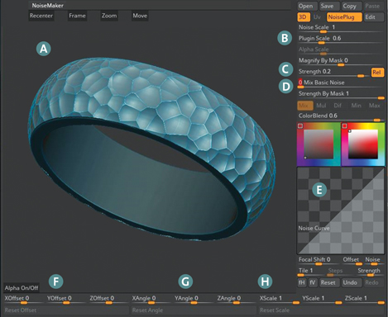This screenshot has height=317, width=388.
Task: Click the Zoom view button
Action: [109, 16]
